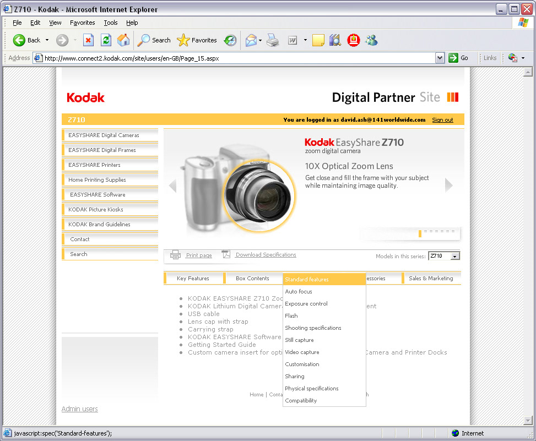536x441 pixels.
Task: Refresh the page with the green arrows icon
Action: (106, 40)
